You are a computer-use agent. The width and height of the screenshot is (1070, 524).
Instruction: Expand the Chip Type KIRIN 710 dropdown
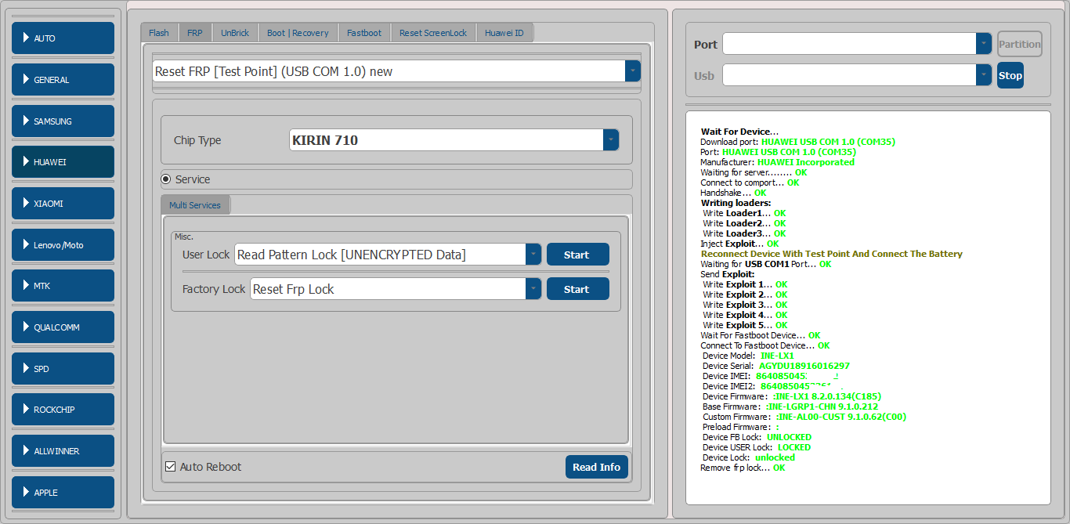tap(611, 140)
